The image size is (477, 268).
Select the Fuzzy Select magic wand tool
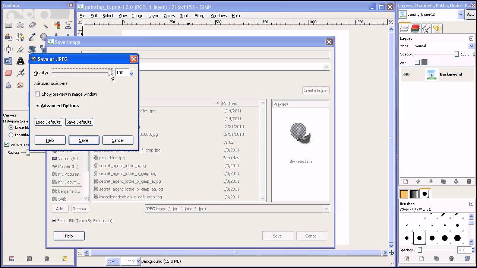click(45, 26)
